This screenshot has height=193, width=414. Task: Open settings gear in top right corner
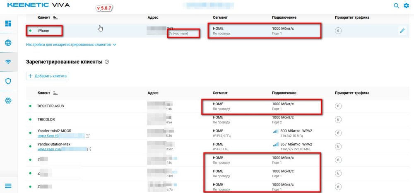pos(406,6)
